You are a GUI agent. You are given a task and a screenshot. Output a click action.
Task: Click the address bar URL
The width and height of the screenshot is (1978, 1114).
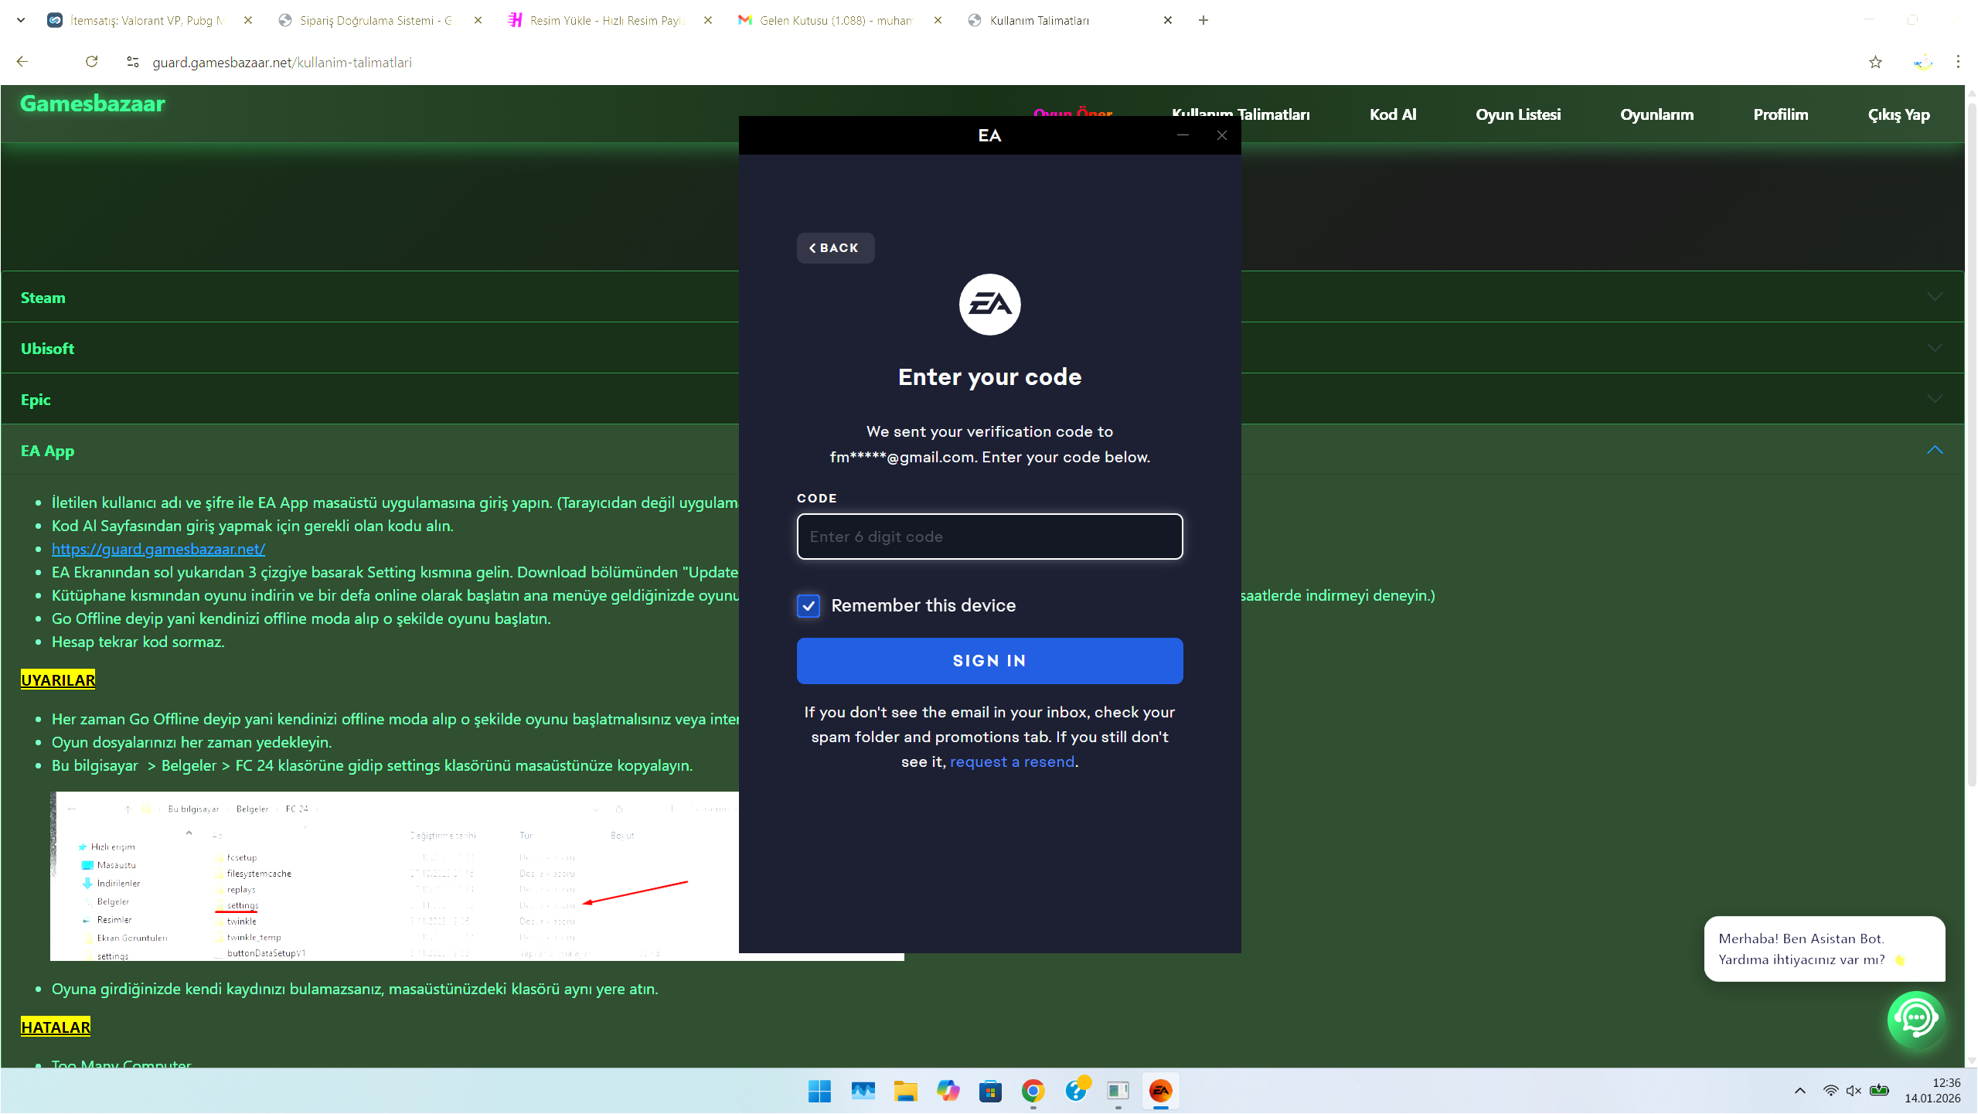click(282, 62)
